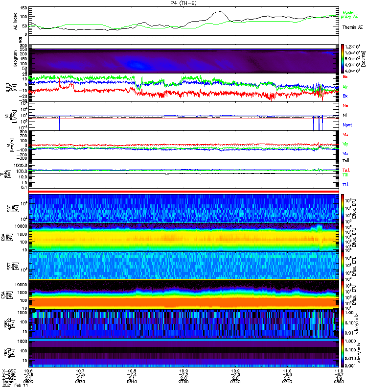Click the blue Bx legend label

pyautogui.click(x=345, y=96)
